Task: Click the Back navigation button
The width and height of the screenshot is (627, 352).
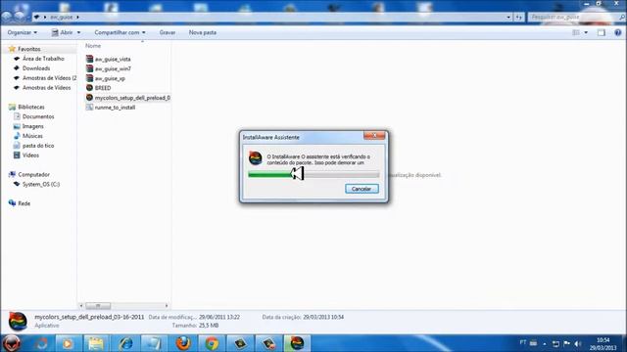Action: click(7, 17)
